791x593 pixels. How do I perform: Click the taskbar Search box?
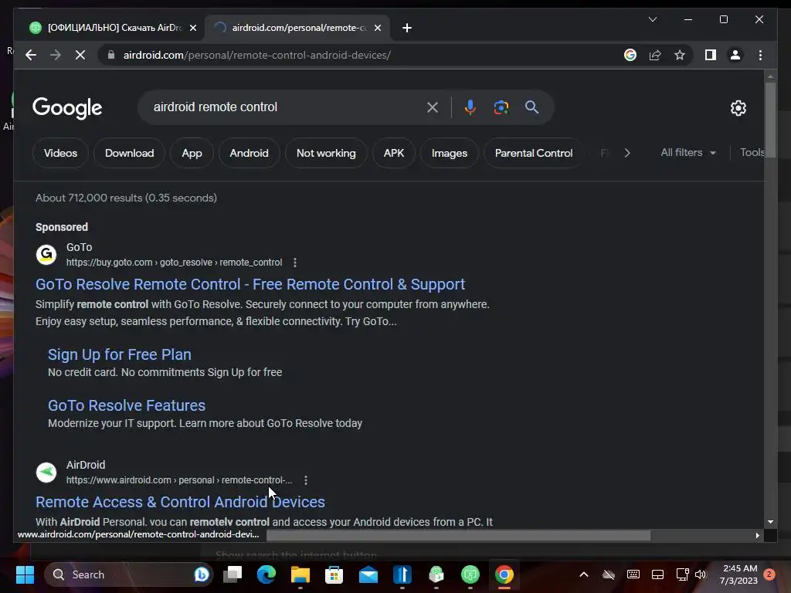tap(129, 574)
